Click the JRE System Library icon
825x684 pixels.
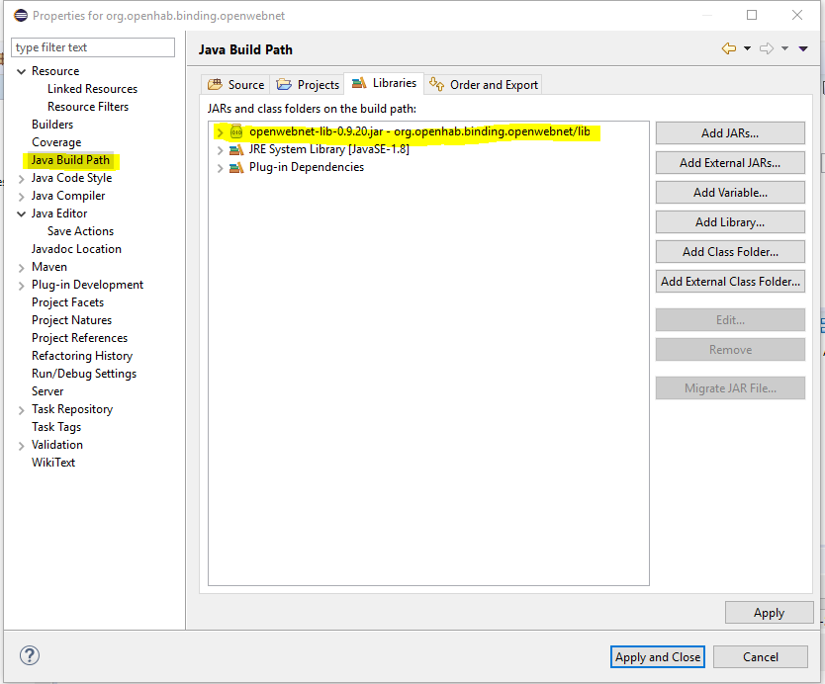click(x=235, y=149)
